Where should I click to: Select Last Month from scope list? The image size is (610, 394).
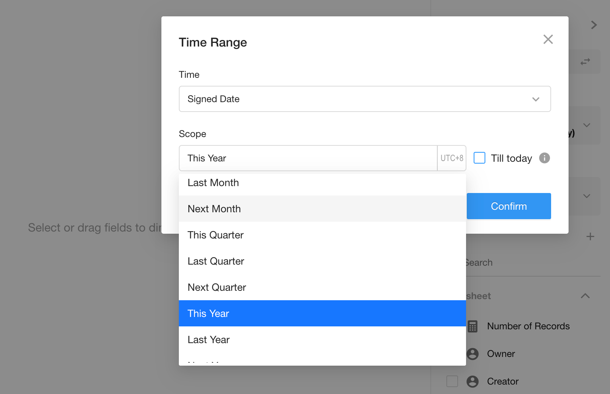[x=213, y=183]
